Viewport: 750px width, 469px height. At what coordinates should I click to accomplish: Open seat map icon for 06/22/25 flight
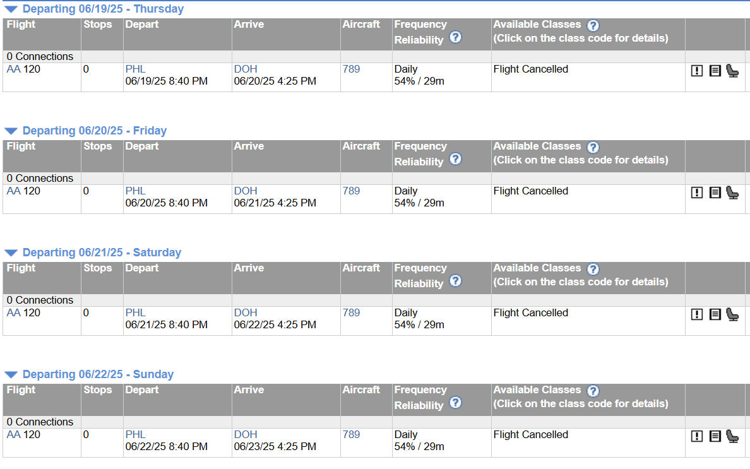[732, 436]
